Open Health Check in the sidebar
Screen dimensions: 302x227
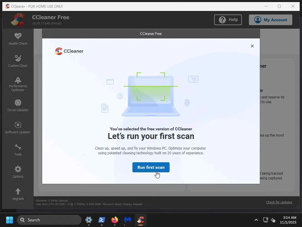pyautogui.click(x=18, y=39)
